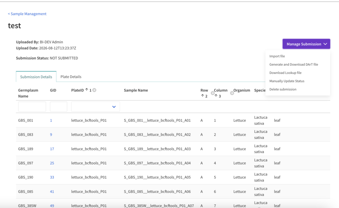The width and height of the screenshot is (339, 208).
Task: Click the Row ascending sort arrow
Action: pos(202,96)
